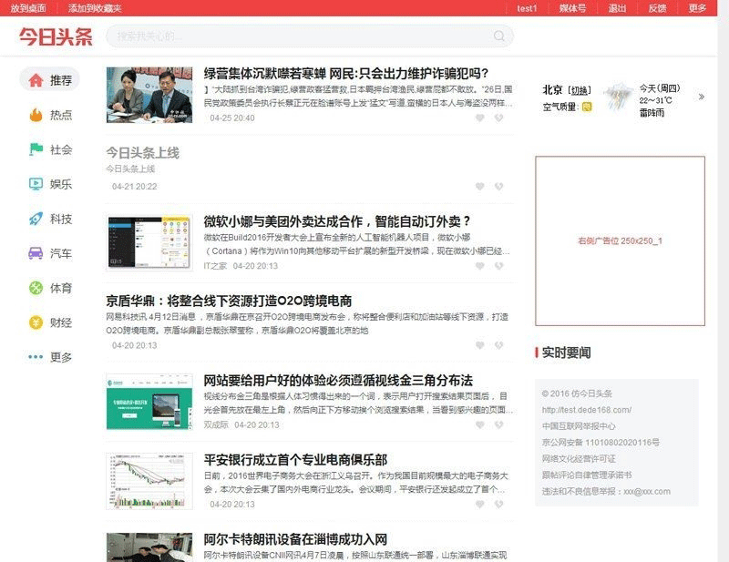This screenshot has height=562, width=729.
Task: Click the 双成际 source label
Action: click(x=216, y=424)
